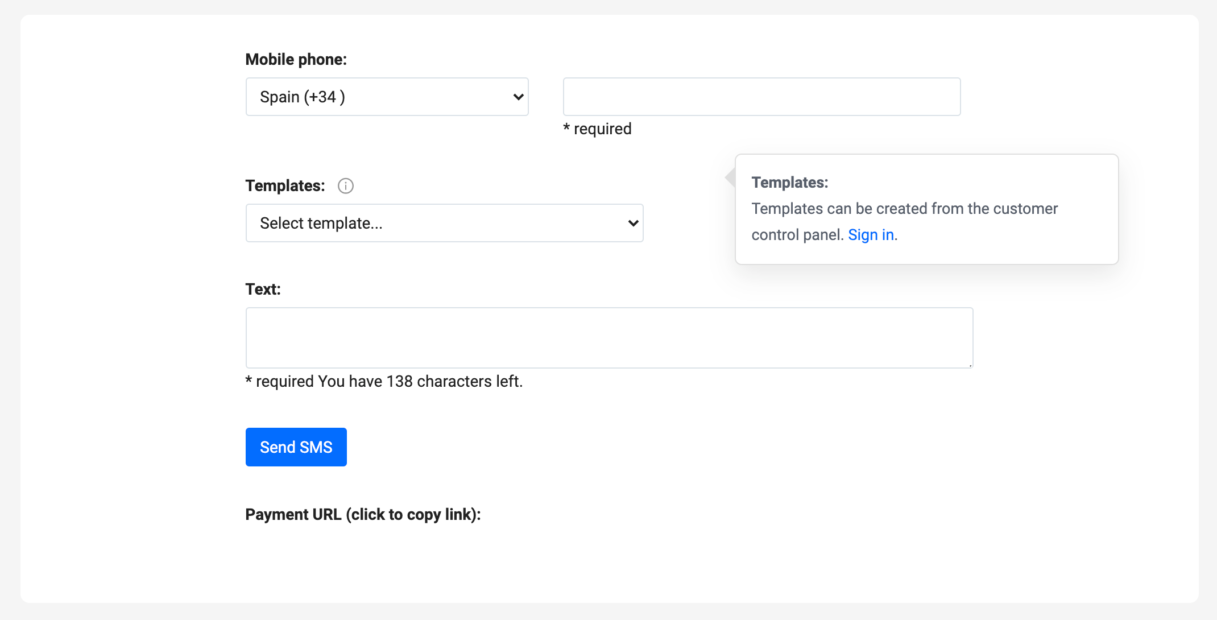The image size is (1217, 620).
Task: Click the Payment URL (click to copy link) label
Action: click(363, 515)
